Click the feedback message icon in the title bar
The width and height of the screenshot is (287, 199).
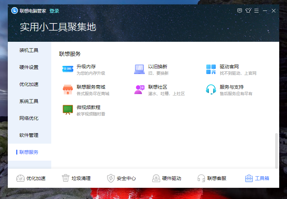click(240, 11)
